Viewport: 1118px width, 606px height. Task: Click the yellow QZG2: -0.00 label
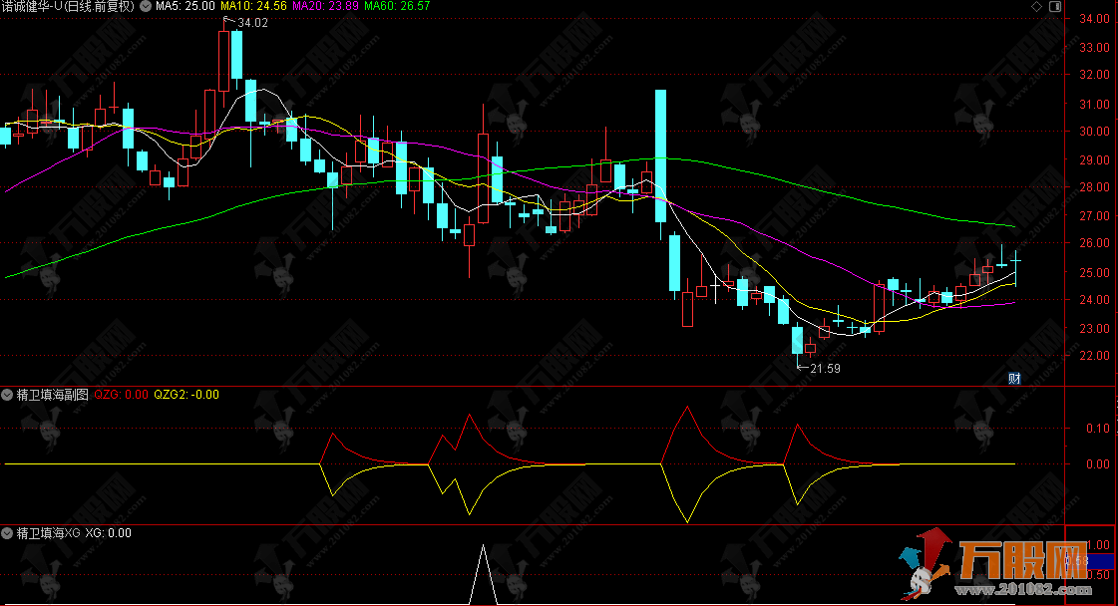(186, 395)
